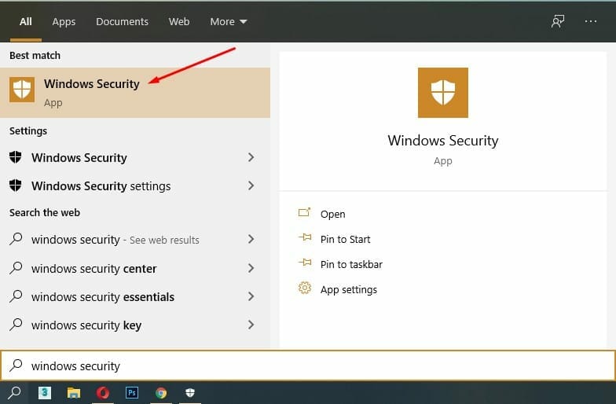The width and height of the screenshot is (616, 404).
Task: Click the search box containing windows security
Action: [308, 365]
